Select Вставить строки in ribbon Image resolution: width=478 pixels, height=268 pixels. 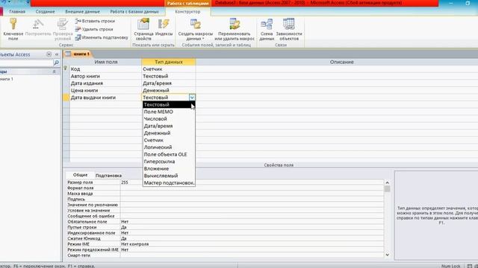pyautogui.click(x=95, y=21)
